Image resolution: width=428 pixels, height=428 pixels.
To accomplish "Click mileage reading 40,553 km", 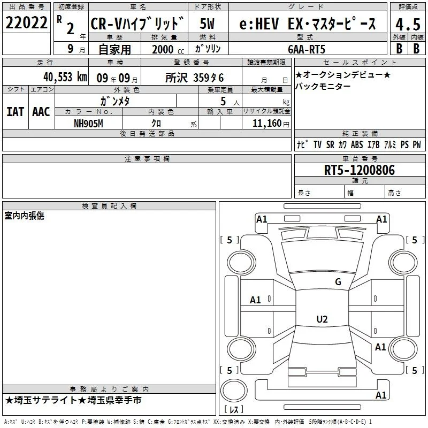I will coord(65,77).
